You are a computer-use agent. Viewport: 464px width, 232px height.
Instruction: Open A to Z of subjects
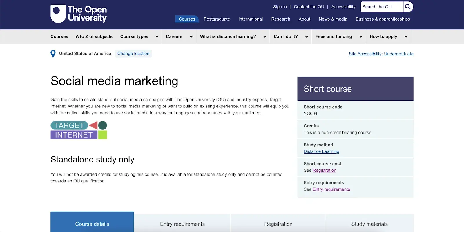pos(94,36)
